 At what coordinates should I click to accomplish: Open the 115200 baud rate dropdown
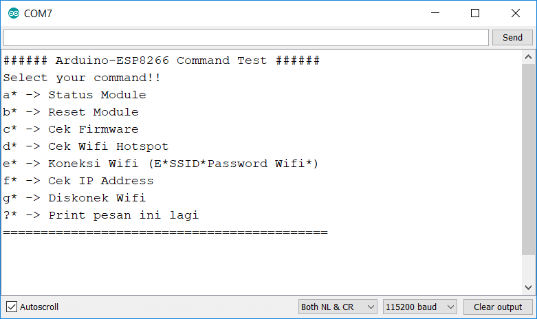pos(420,307)
